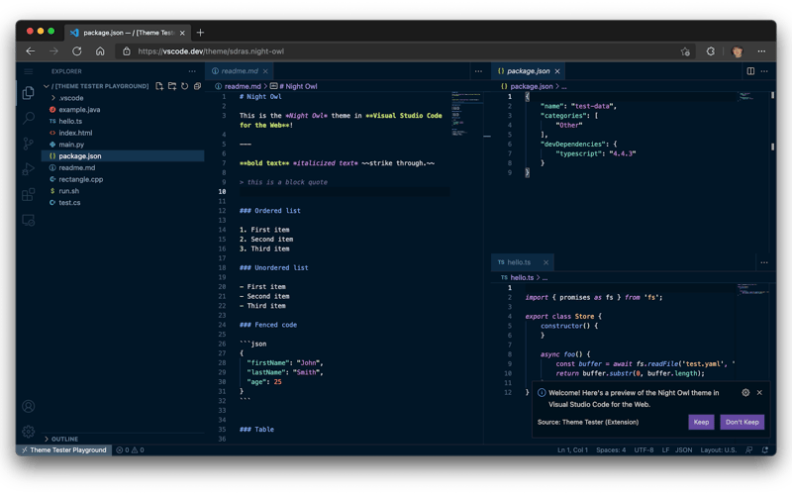
Task: Open errors and warnings in status bar
Action: click(x=130, y=450)
